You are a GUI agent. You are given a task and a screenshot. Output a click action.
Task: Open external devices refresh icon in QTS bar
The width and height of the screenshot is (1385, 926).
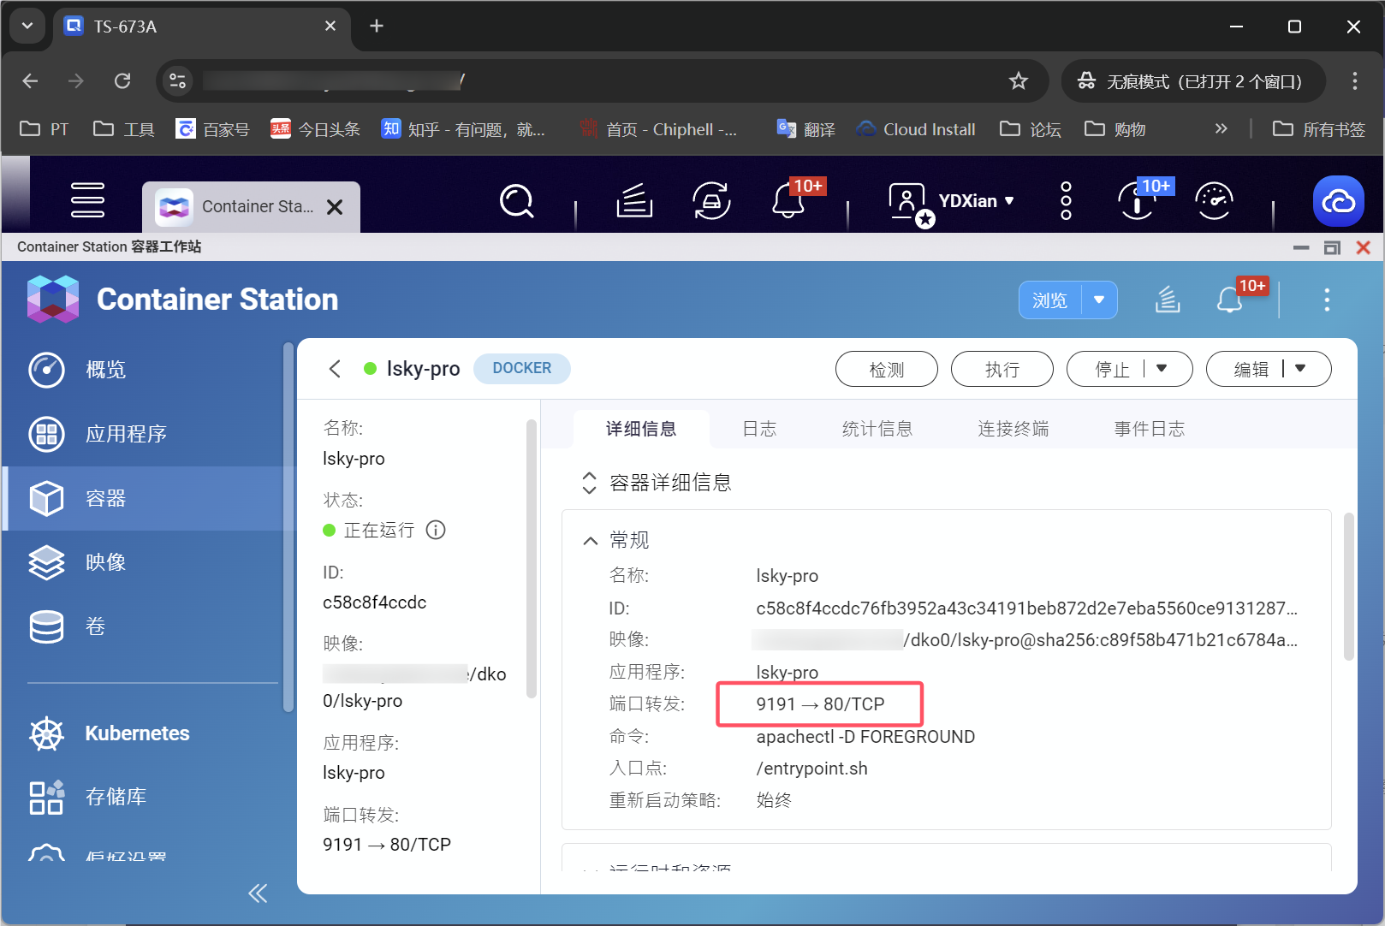pos(711,201)
